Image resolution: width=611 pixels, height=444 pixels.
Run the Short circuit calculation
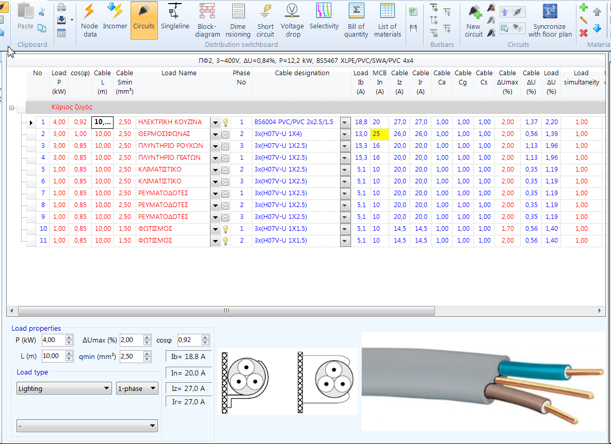(x=265, y=21)
